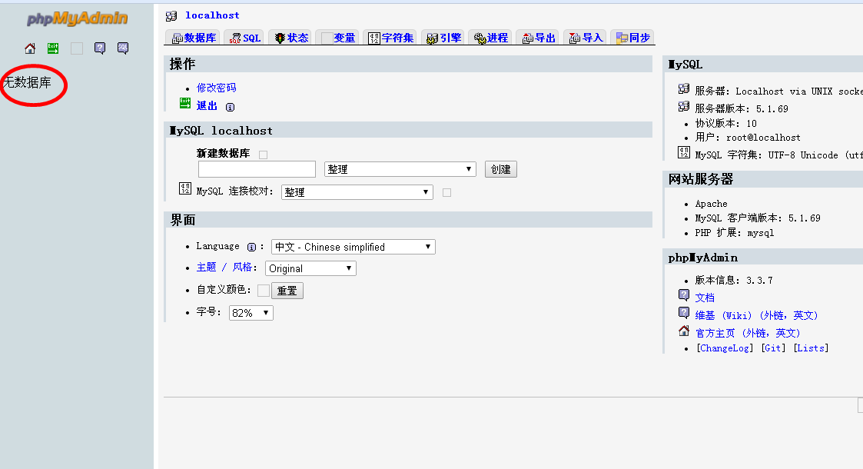Open the 导出 tab
The width and height of the screenshot is (863, 469).
538,38
